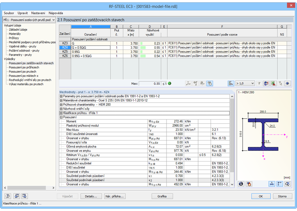
Task: Click the '0.95G + 0.5QiG' designation cell
Action: pyautogui.click(x=91, y=56)
